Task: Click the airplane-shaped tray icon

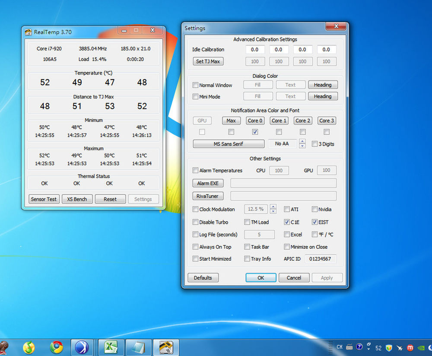Action: 400,348
